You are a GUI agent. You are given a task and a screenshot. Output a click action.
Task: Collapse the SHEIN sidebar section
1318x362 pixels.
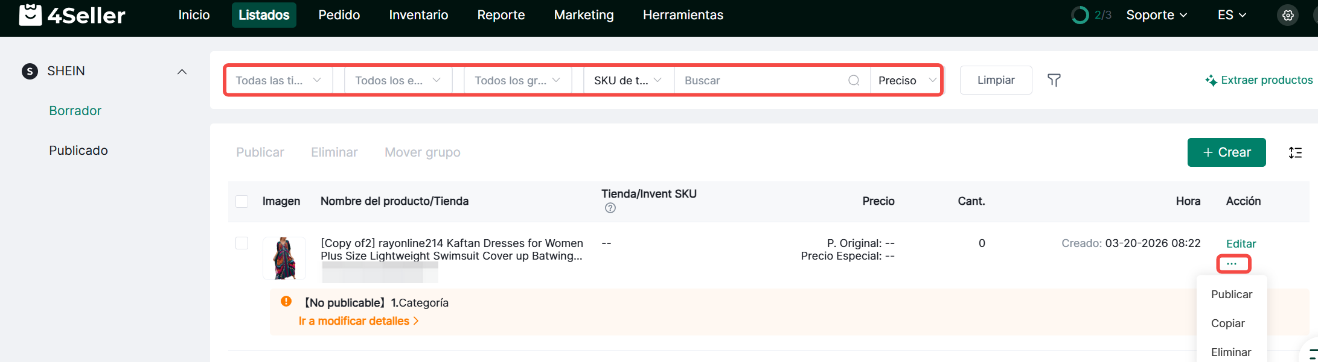click(x=182, y=72)
